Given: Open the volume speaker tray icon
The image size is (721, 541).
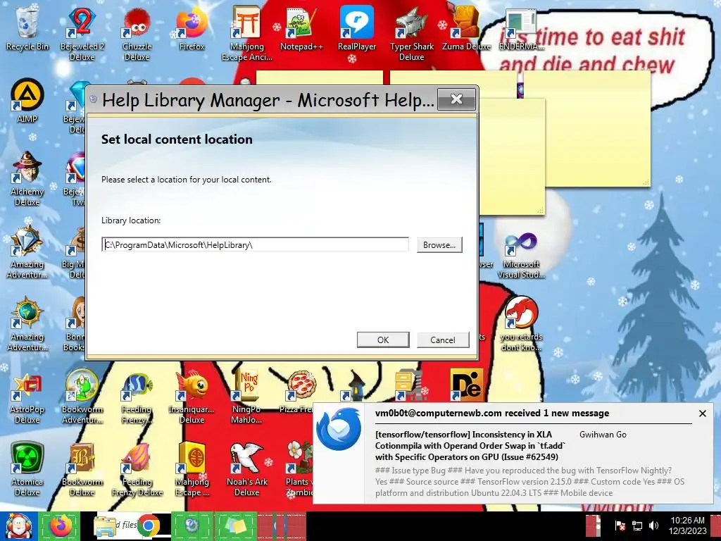Looking at the screenshot, I should click(653, 526).
